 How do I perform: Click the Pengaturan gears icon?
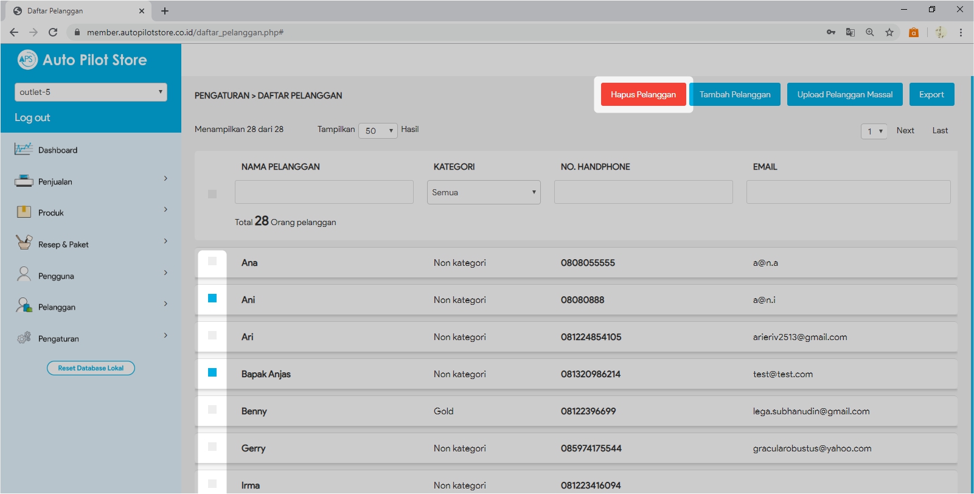24,338
